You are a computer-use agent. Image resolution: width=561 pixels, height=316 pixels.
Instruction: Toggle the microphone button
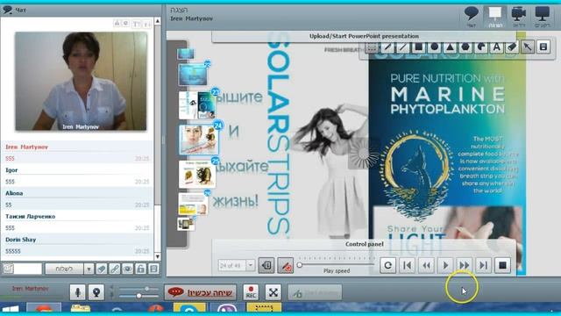pyautogui.click(x=78, y=292)
